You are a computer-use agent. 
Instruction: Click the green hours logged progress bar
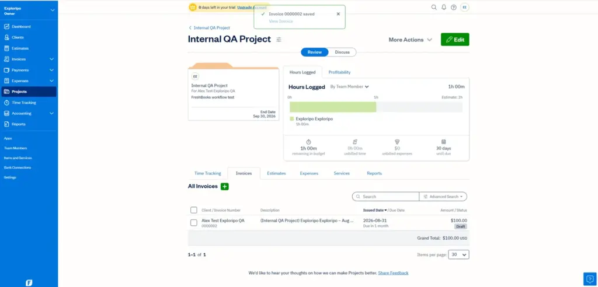[333, 107]
